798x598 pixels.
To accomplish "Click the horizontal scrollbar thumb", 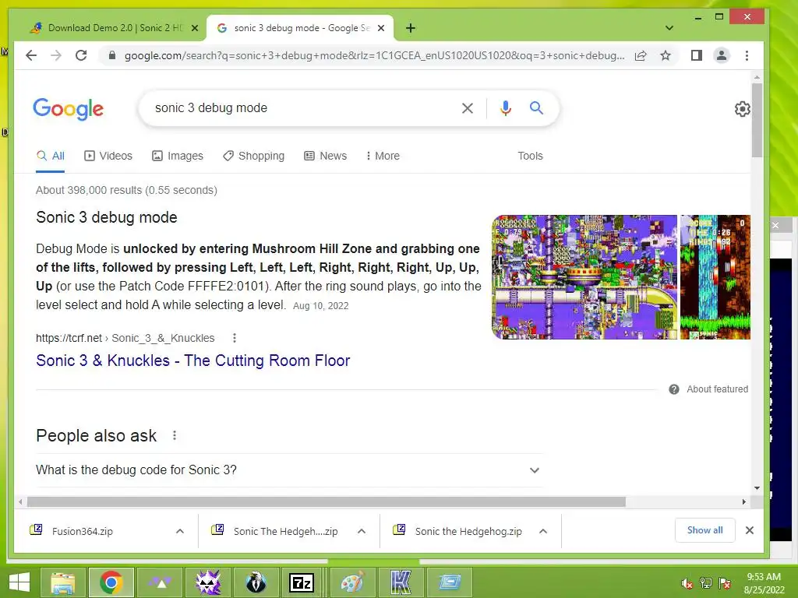I will tap(327, 502).
